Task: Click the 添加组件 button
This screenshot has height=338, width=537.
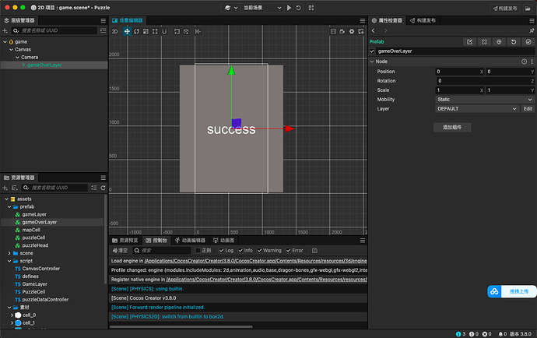Action: (x=451, y=126)
